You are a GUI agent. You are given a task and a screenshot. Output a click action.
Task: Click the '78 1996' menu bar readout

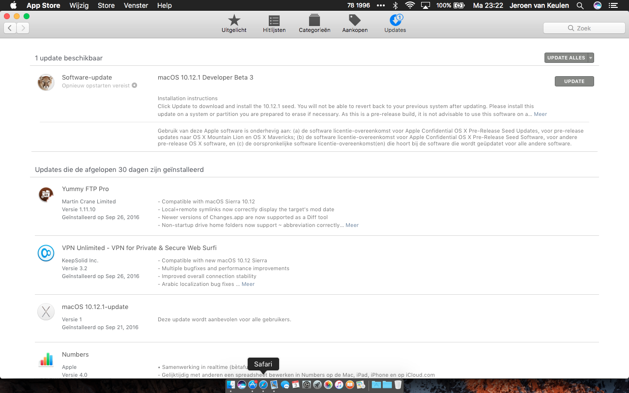tap(358, 5)
